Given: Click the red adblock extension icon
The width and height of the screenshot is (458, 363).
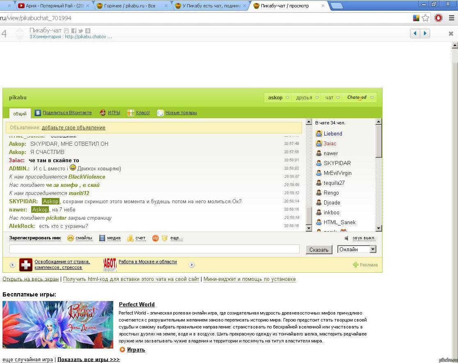Looking at the screenshot, I should tap(438, 18).
